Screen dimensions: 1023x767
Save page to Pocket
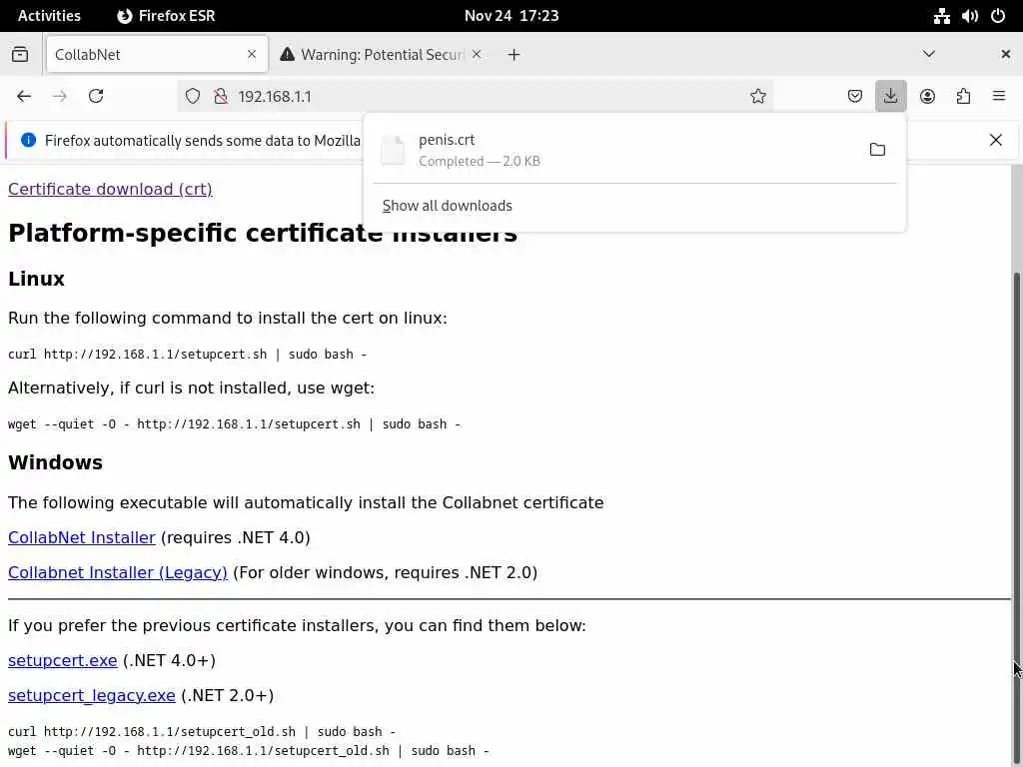tap(855, 96)
